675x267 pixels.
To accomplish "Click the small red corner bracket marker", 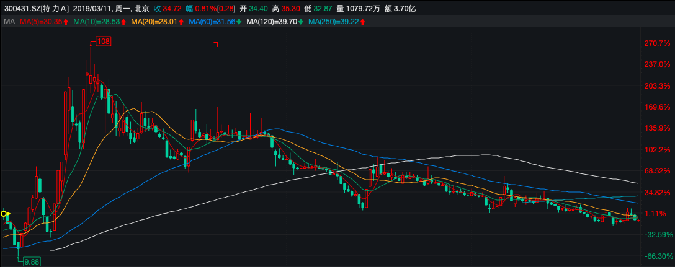I will coord(217,44).
